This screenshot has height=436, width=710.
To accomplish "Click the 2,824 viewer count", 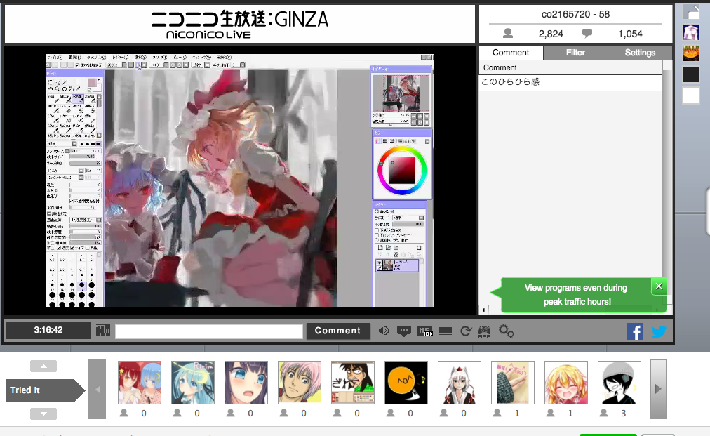I will pos(551,34).
